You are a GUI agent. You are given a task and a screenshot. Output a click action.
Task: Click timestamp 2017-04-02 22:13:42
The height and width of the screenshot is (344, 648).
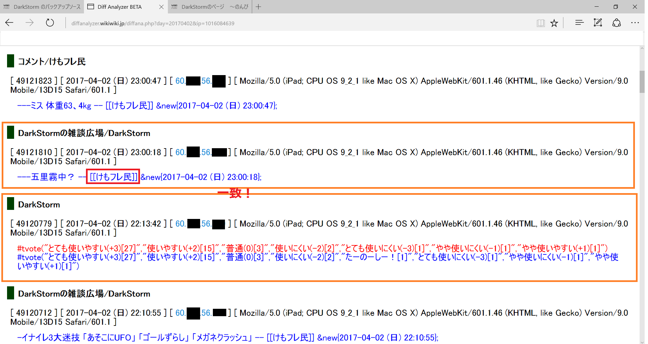[x=113, y=224]
